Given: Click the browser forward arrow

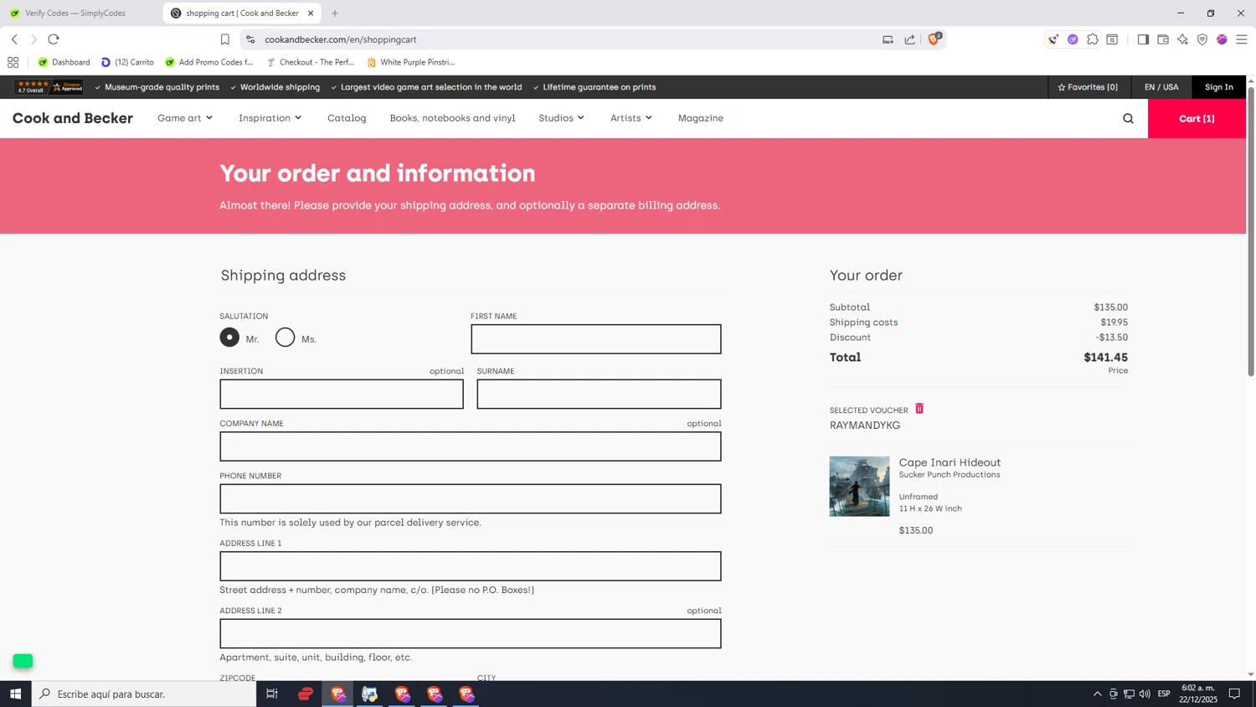Looking at the screenshot, I should [33, 39].
